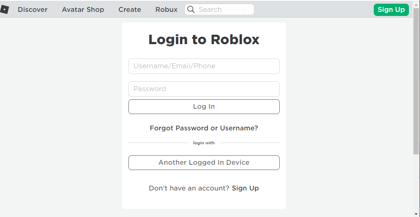Click the scrollbar track below thumb
The height and width of the screenshot is (217, 420).
(416, 183)
